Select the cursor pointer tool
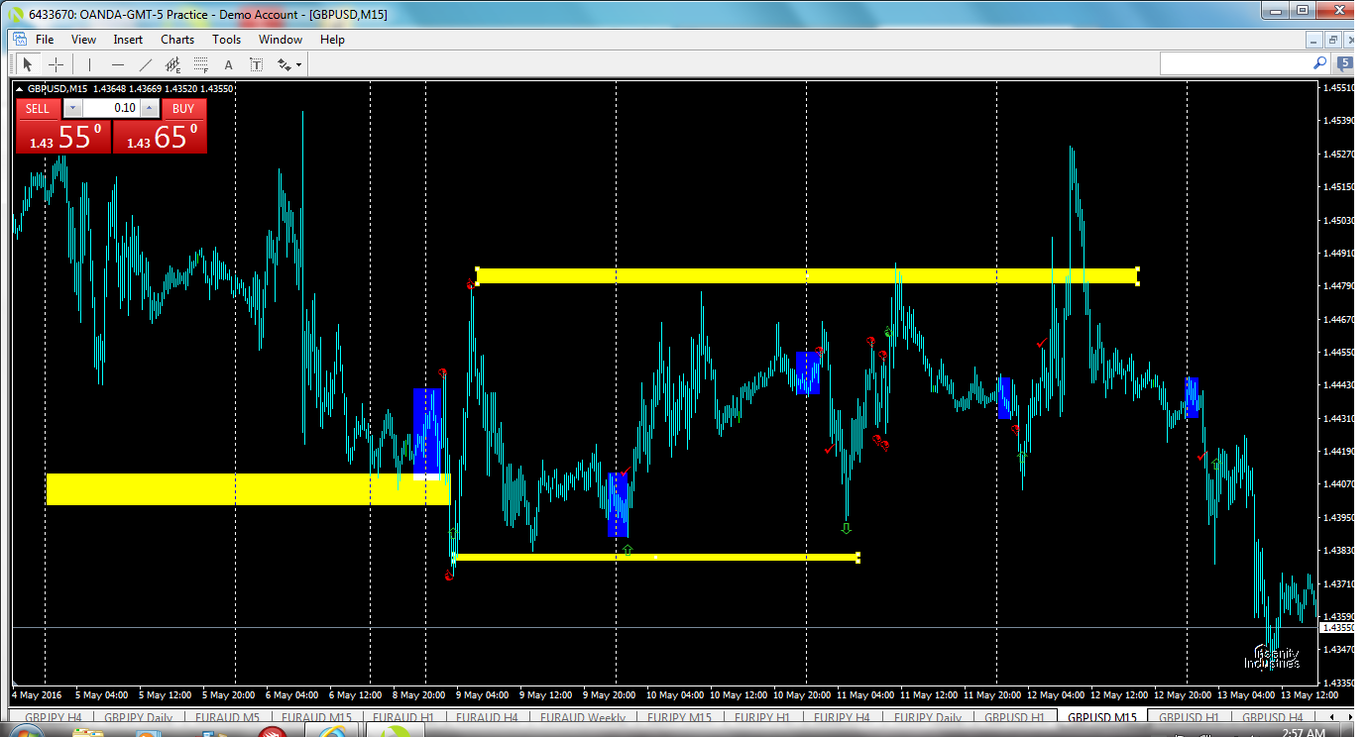Image resolution: width=1370 pixels, height=737 pixels. 28,64
